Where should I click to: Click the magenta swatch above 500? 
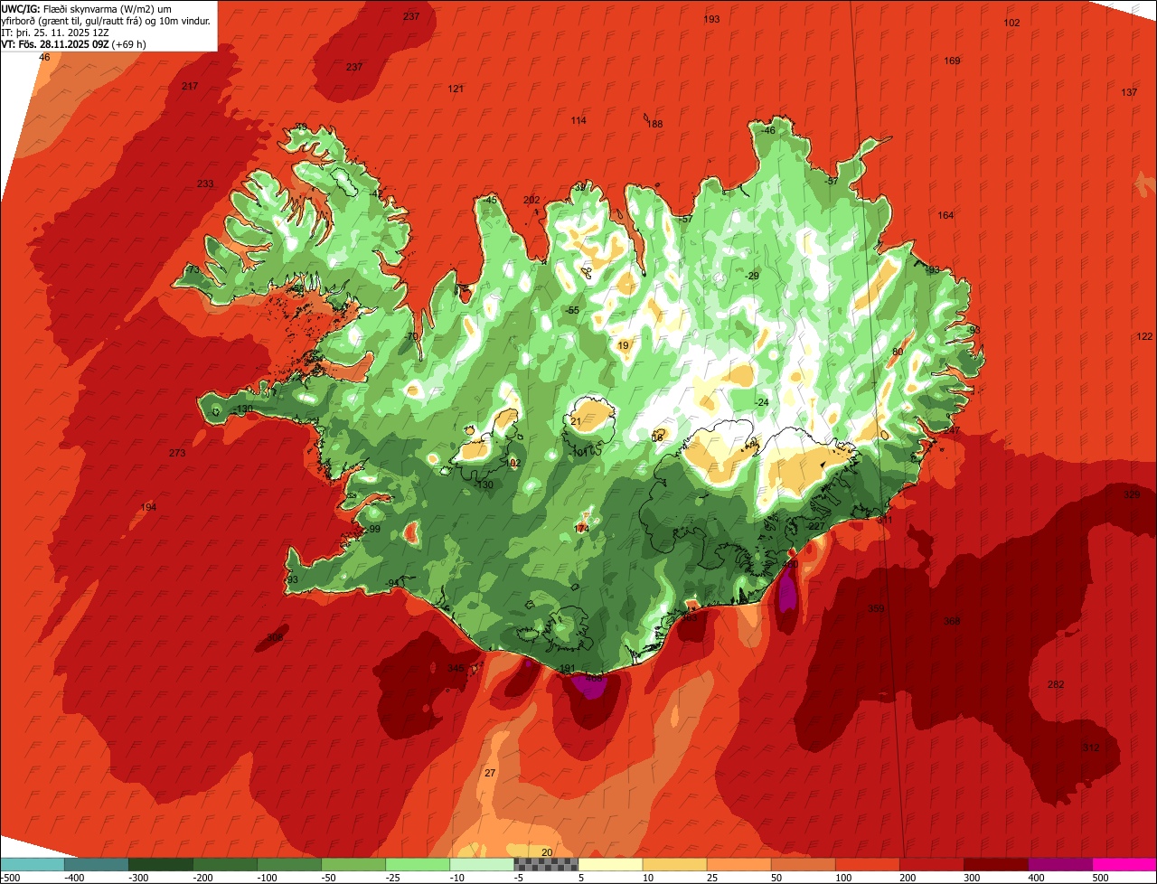point(1124,864)
